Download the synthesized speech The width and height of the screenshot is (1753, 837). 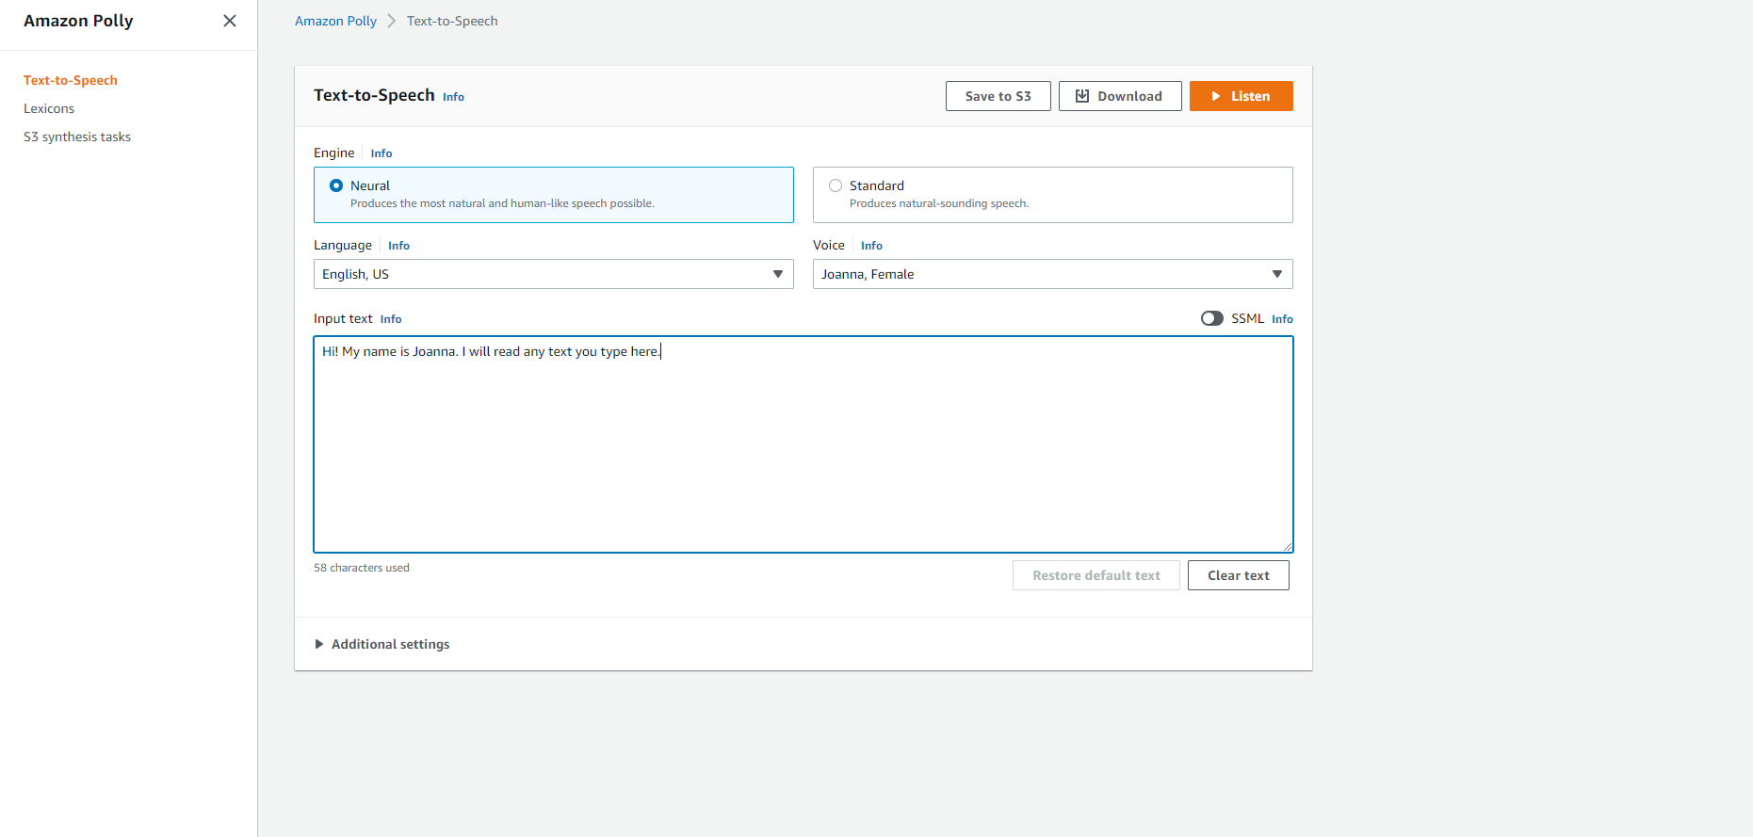point(1120,96)
